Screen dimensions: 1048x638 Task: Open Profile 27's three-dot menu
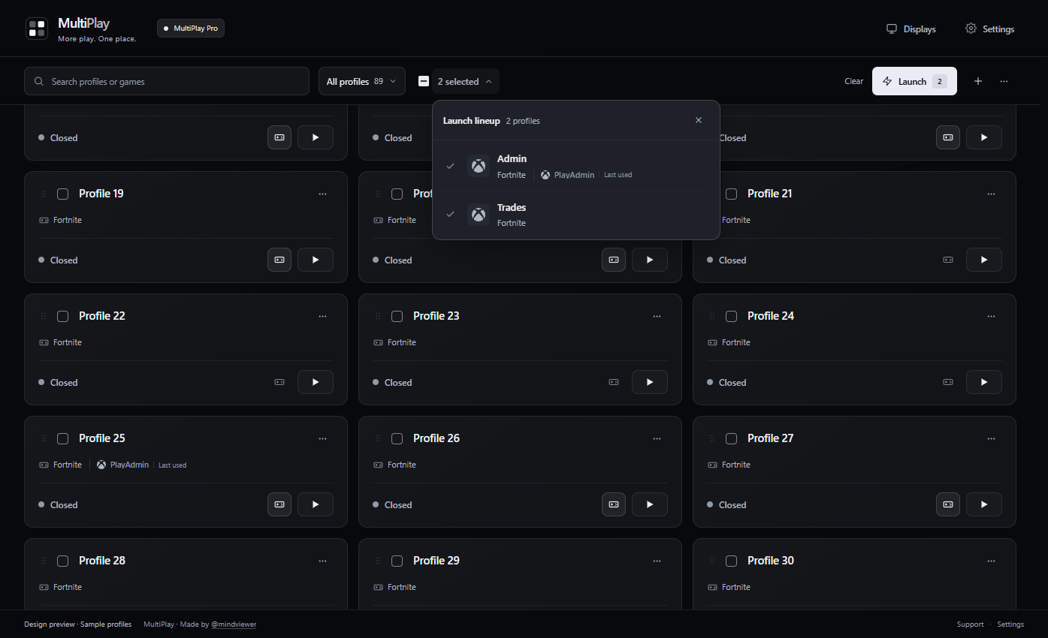(992, 438)
